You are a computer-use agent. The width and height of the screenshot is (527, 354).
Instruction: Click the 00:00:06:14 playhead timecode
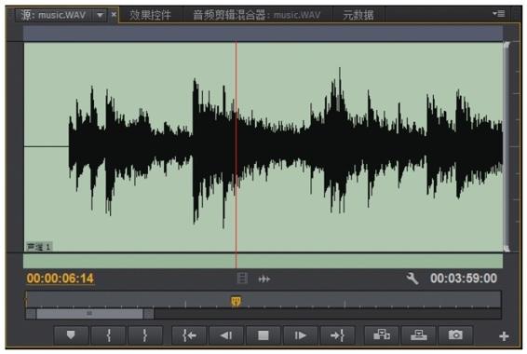61,279
